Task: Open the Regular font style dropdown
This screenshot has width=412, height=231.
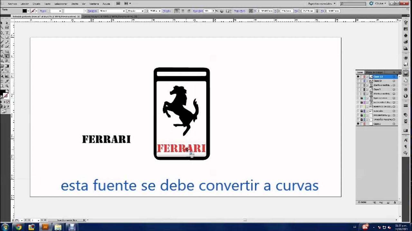Action: [142, 11]
